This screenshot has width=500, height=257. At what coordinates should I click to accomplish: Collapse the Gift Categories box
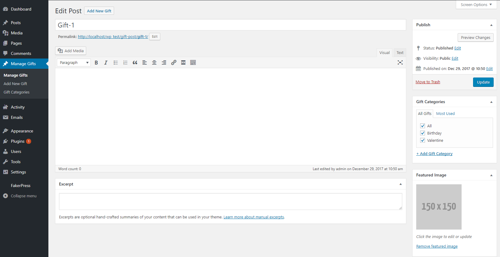(491, 102)
